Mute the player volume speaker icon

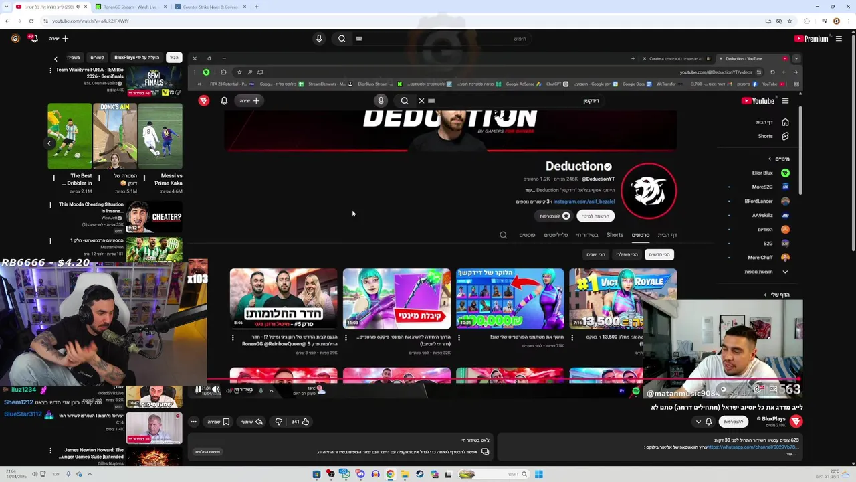point(216,390)
